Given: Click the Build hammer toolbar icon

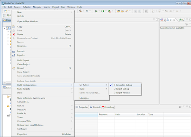Looking at the screenshot, I should coord(80,11).
